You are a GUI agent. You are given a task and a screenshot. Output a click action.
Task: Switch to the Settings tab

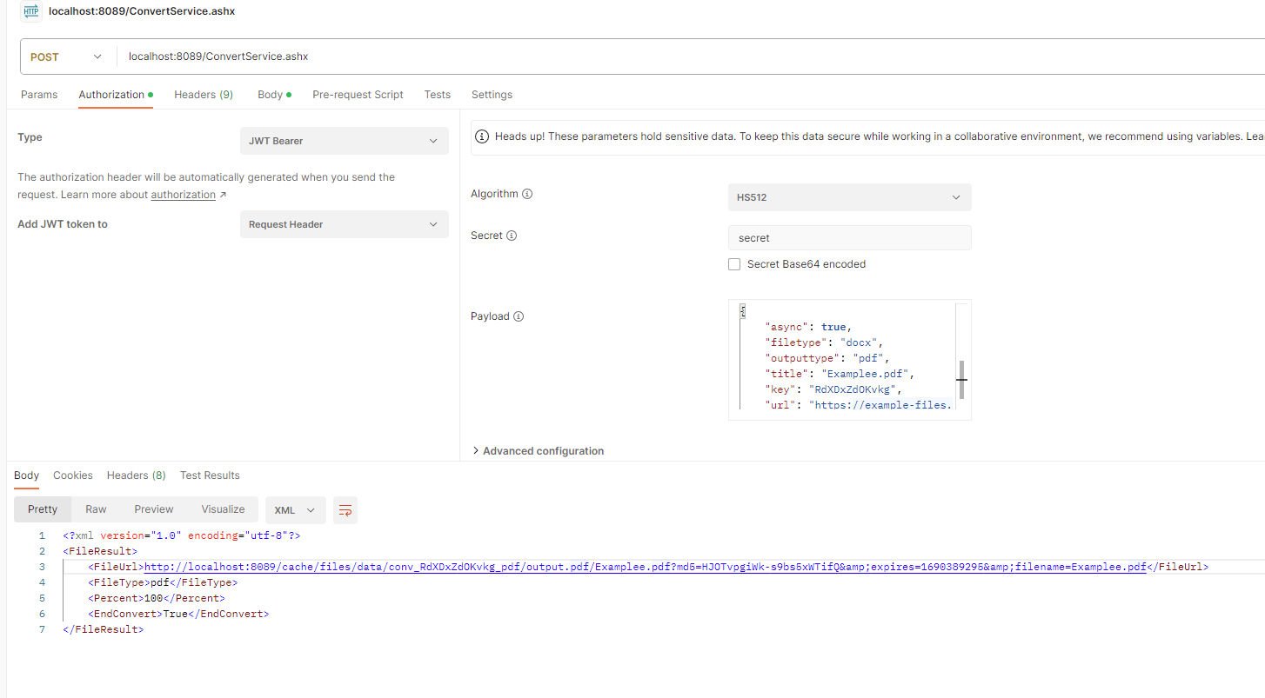click(x=492, y=95)
